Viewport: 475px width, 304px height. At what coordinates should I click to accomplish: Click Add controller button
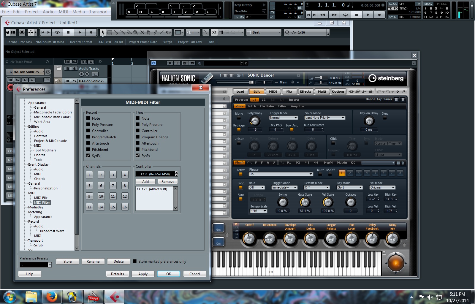coord(145,181)
